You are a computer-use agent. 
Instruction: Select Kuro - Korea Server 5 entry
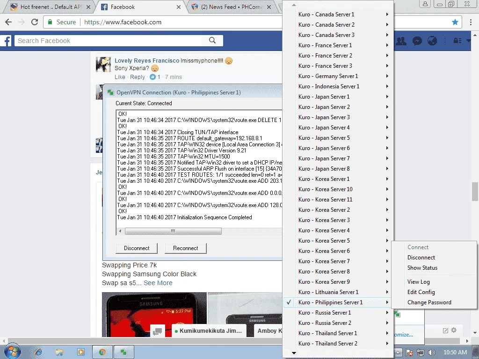tap(337, 241)
